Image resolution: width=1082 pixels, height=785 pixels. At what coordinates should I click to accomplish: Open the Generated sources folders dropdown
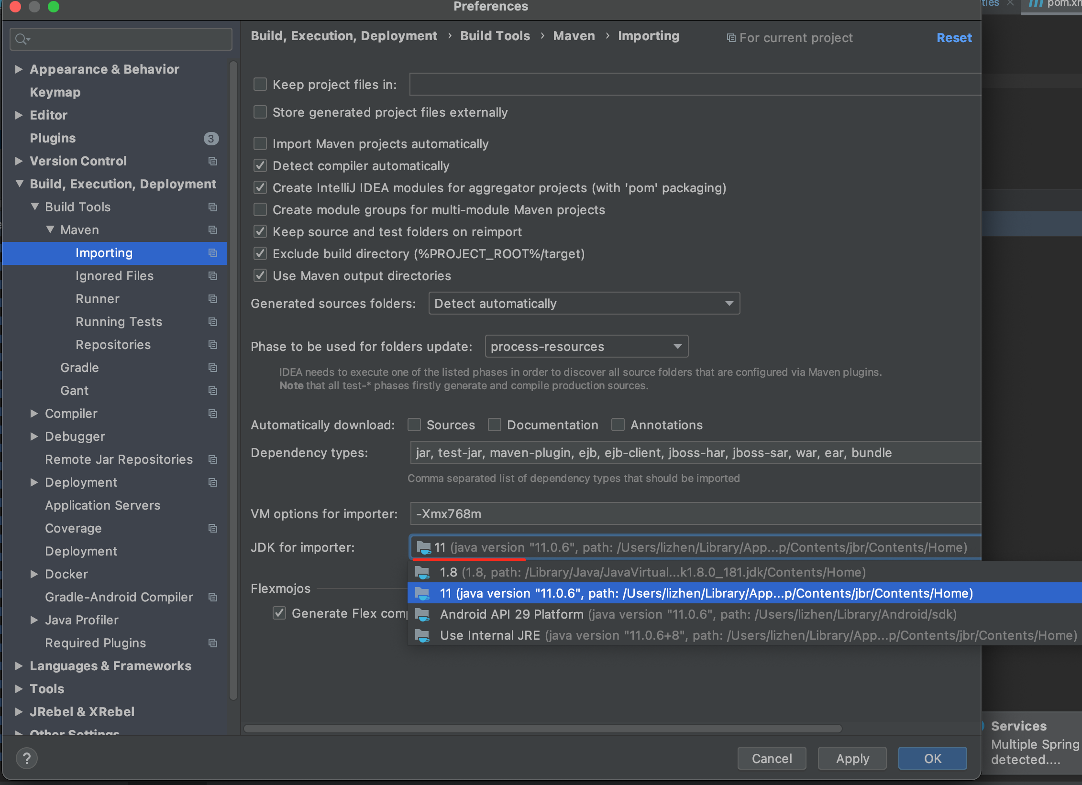click(x=584, y=303)
